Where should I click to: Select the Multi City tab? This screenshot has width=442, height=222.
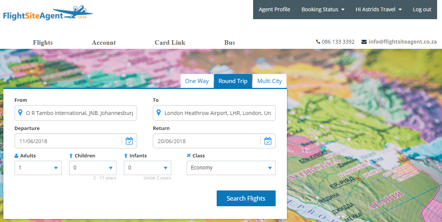[x=270, y=81]
